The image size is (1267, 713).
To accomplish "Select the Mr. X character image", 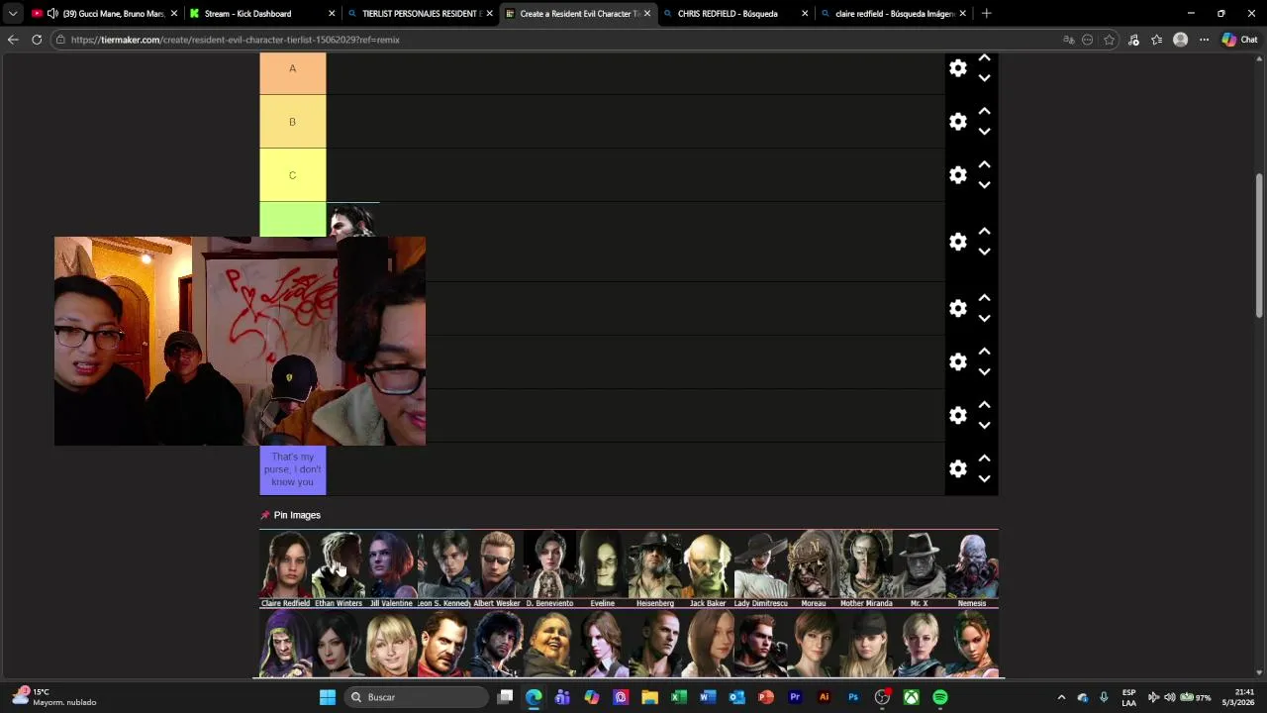I will click(919, 569).
